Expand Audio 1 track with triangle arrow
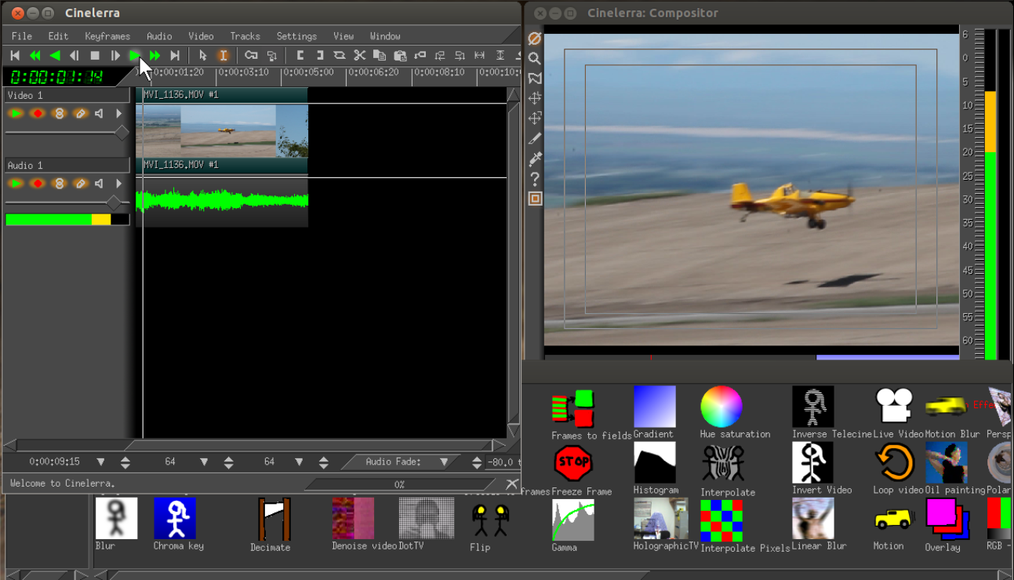Screen dimensions: 1014x580 [x=119, y=184]
